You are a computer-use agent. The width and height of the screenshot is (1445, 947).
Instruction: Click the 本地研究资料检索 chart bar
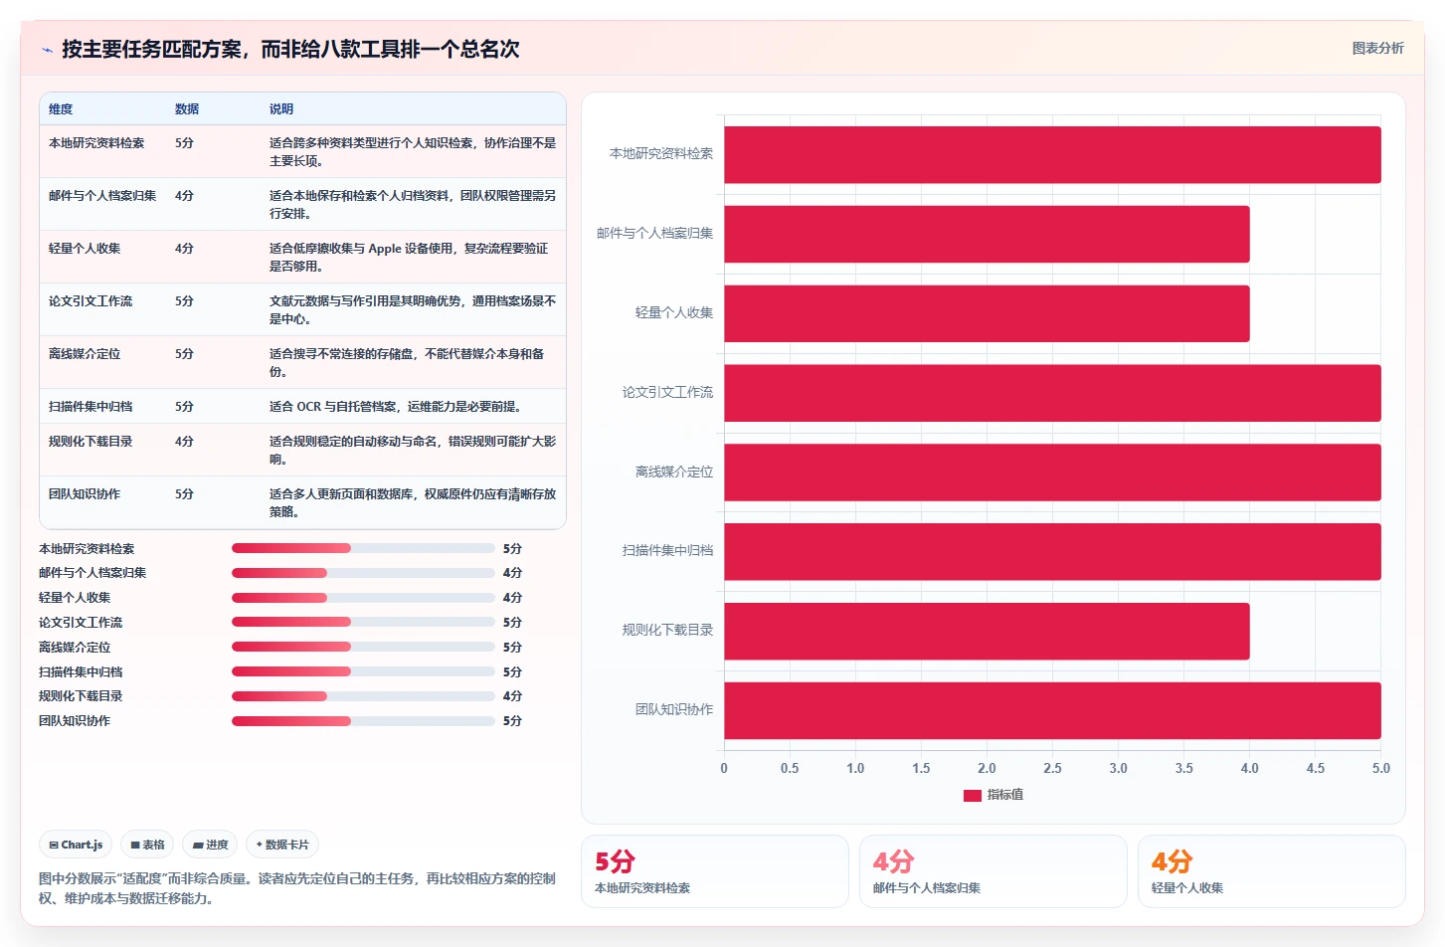click(x=1052, y=154)
